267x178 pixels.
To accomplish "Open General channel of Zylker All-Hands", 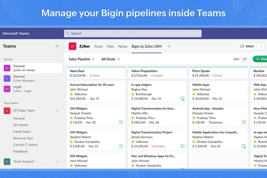I will pyautogui.click(x=31, y=68).
